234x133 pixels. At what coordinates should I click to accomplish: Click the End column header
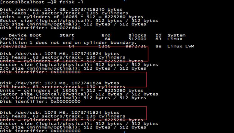(x=106, y=35)
